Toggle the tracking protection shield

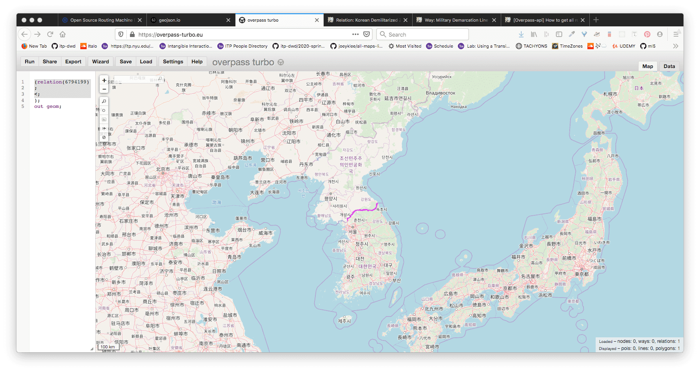pyautogui.click(x=121, y=35)
